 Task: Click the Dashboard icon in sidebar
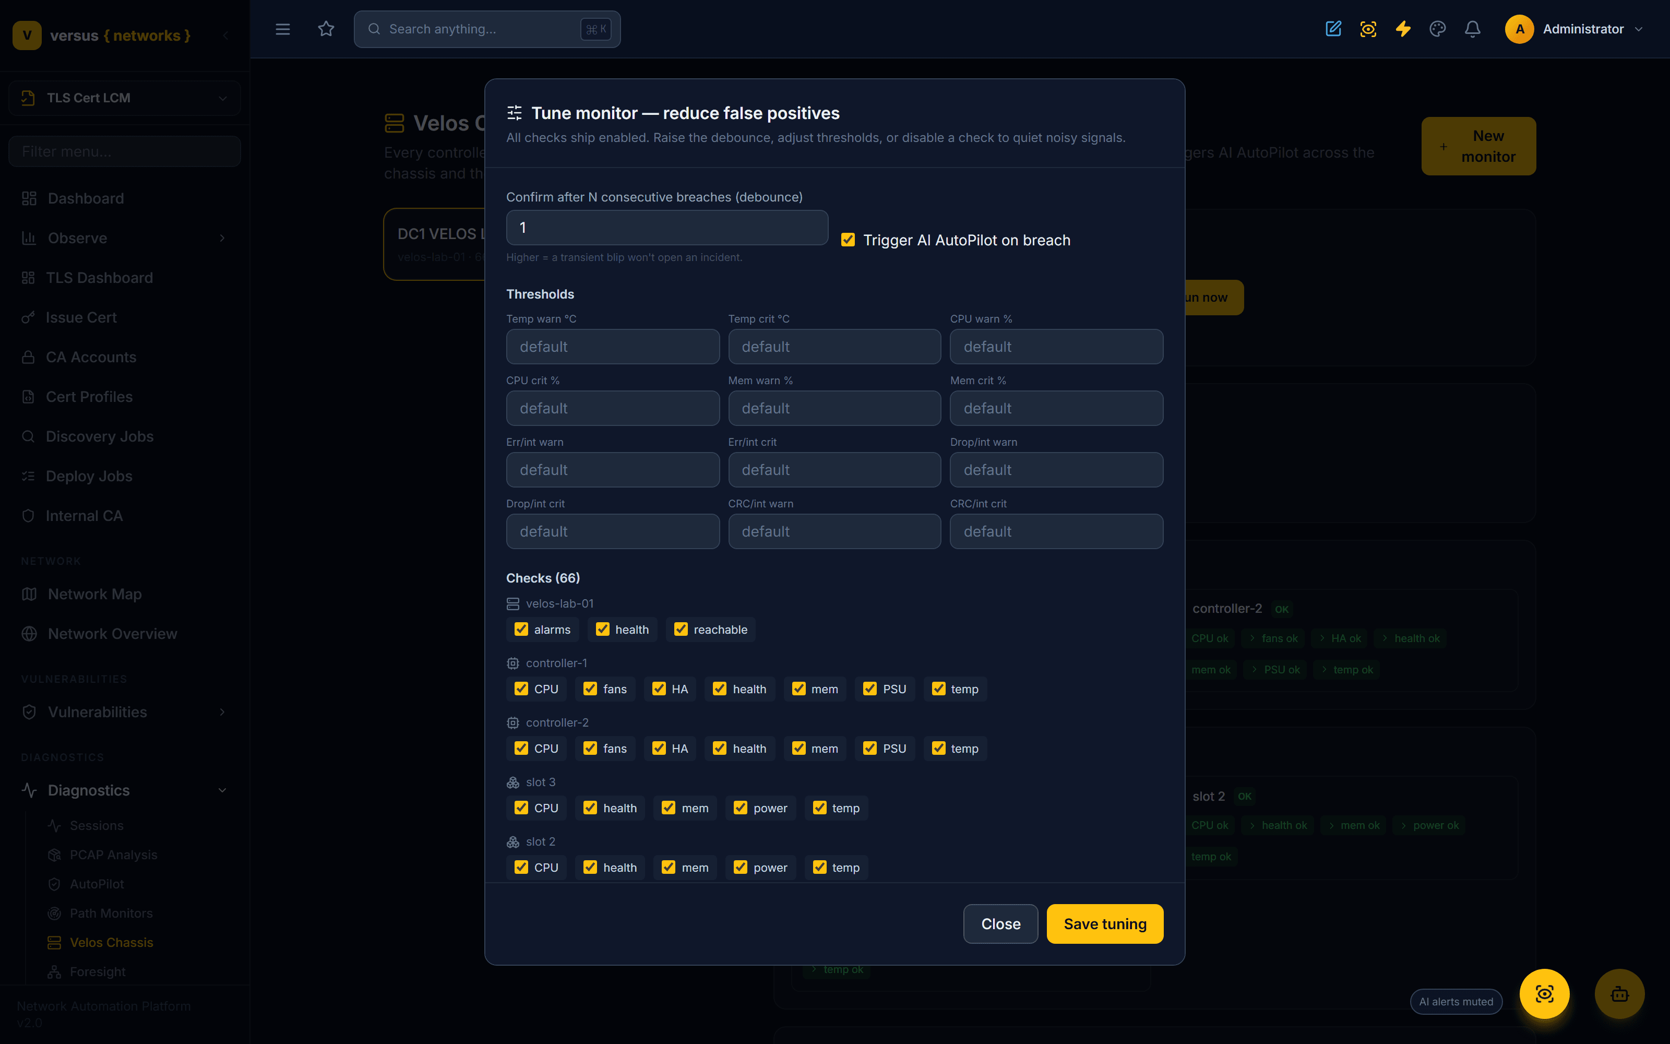pyautogui.click(x=29, y=198)
